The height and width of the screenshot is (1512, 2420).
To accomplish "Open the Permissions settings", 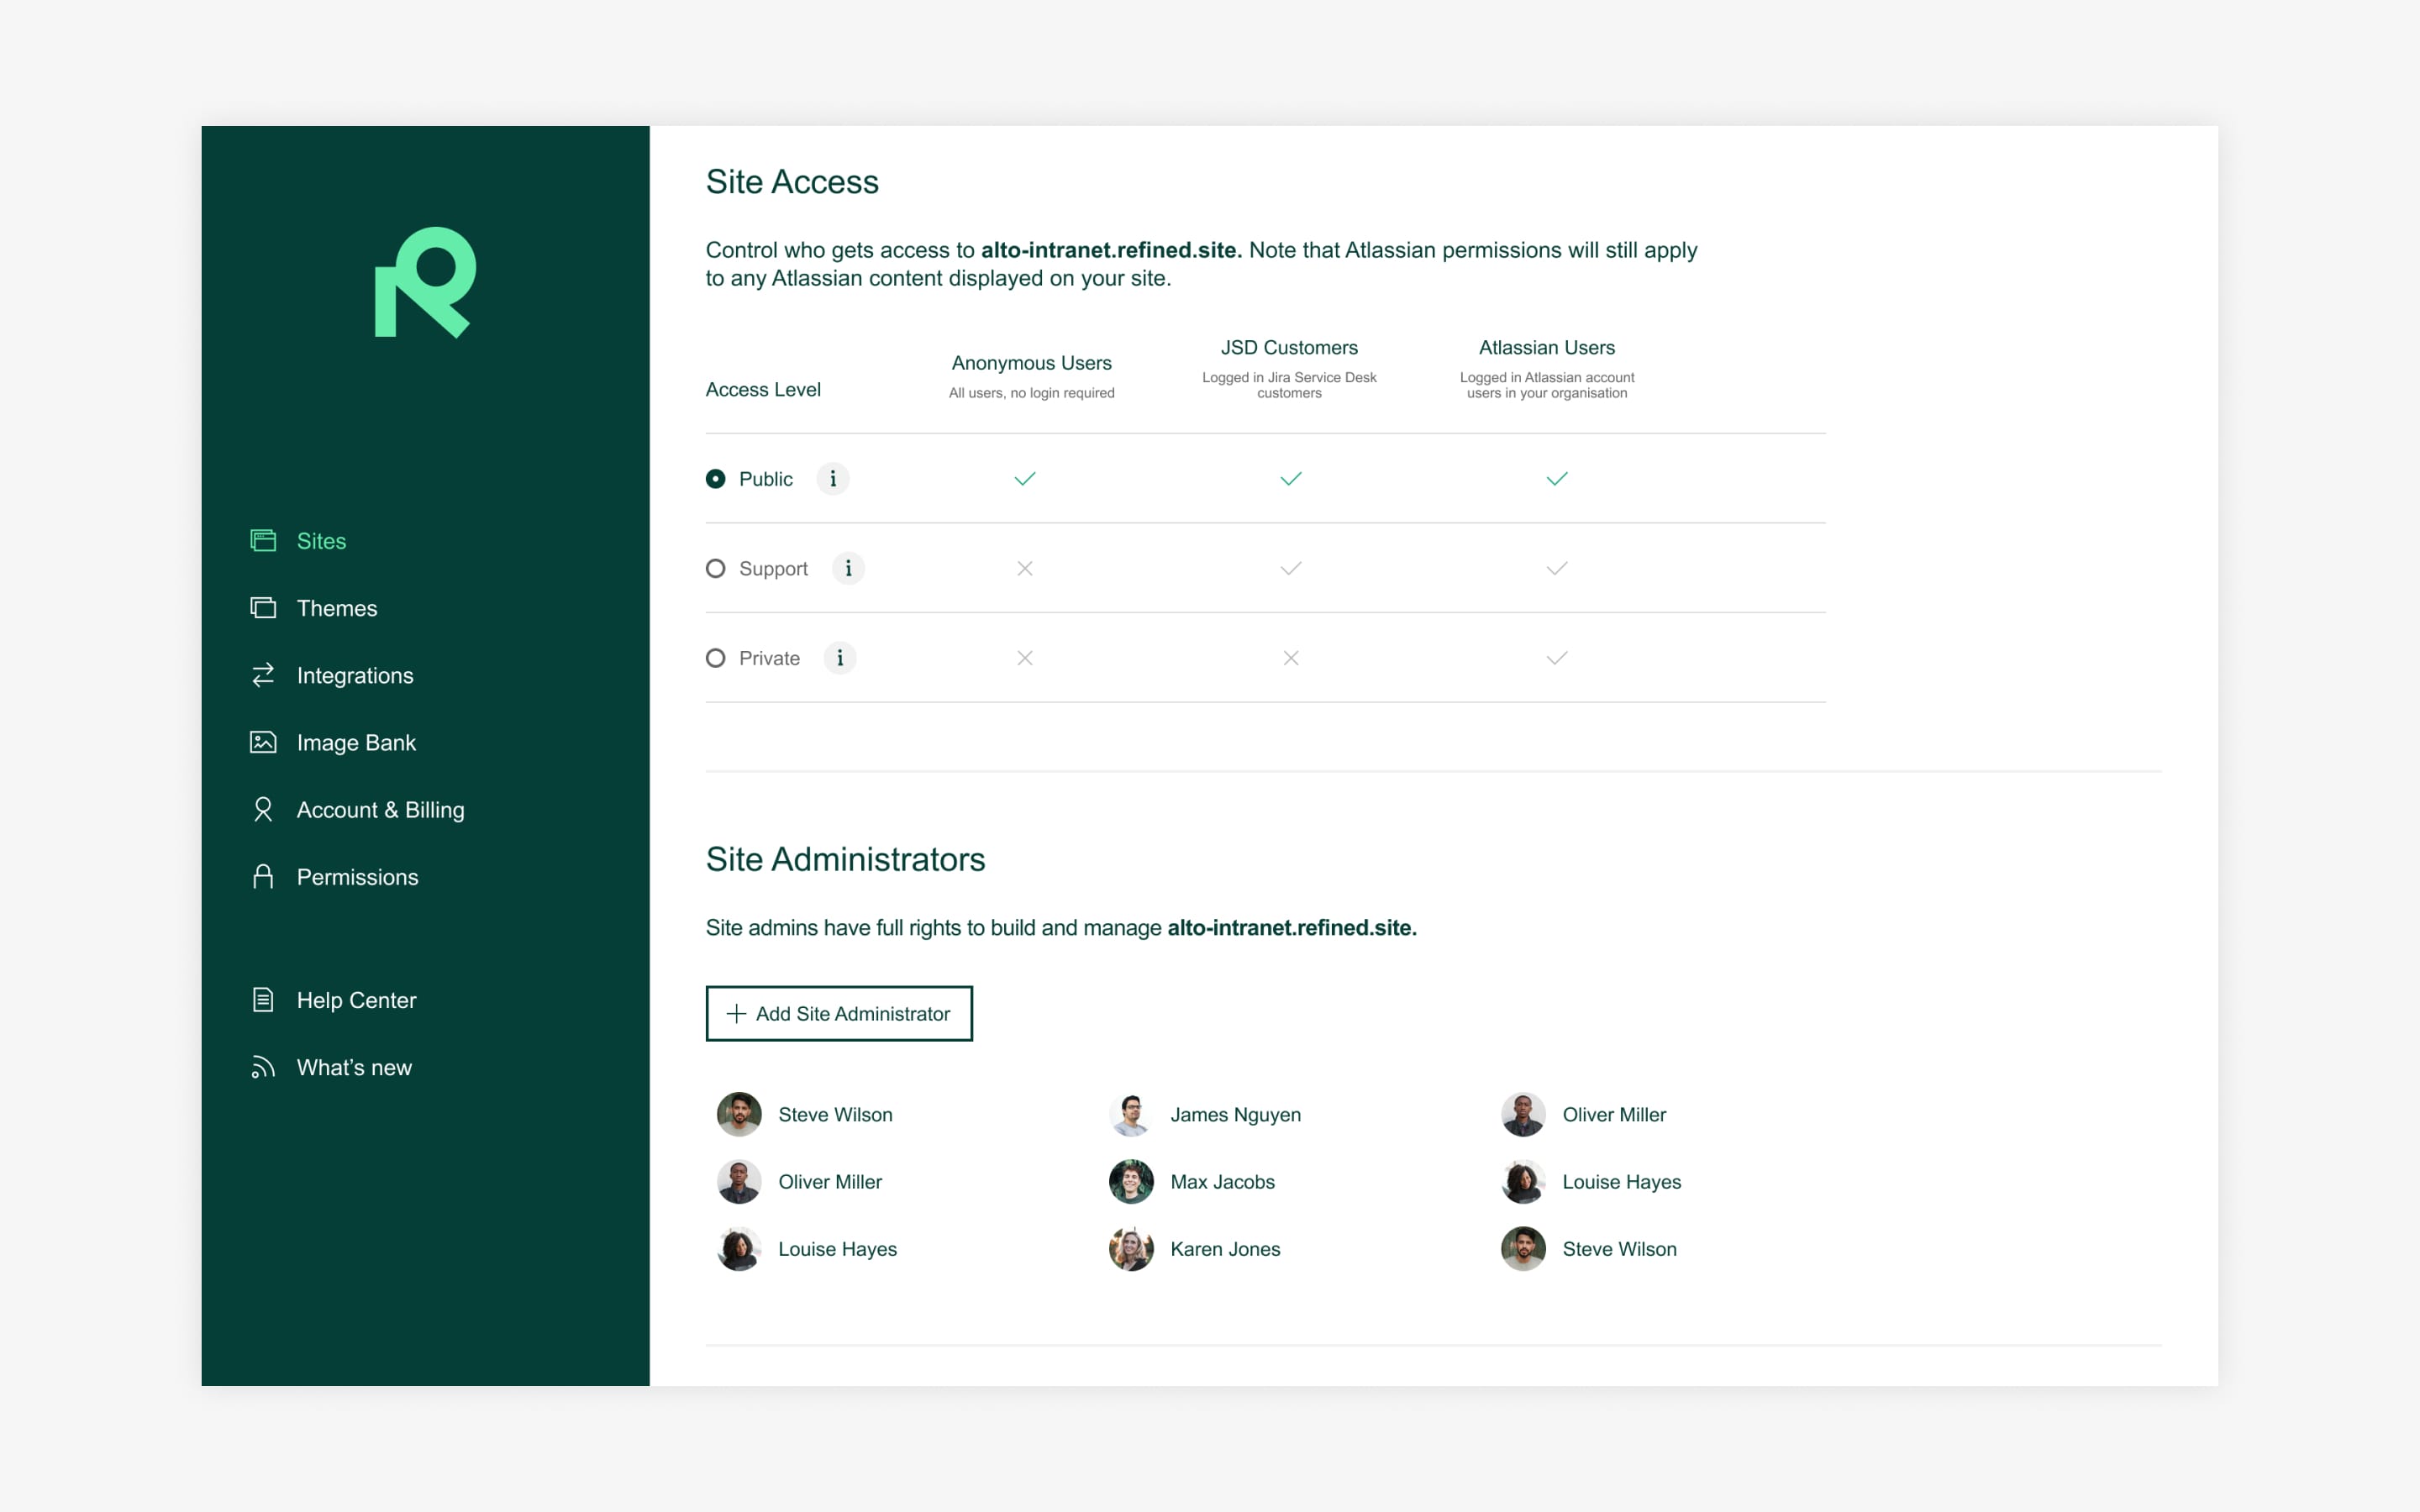I will click(357, 876).
